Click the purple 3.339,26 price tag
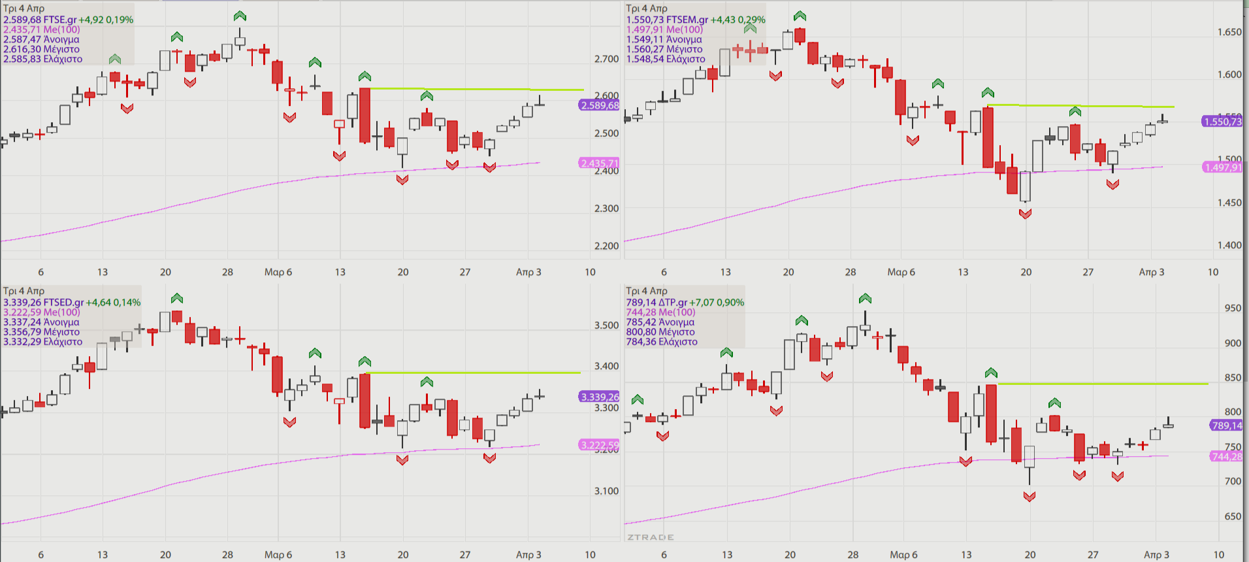Viewport: 1249px width, 562px height. pos(599,397)
